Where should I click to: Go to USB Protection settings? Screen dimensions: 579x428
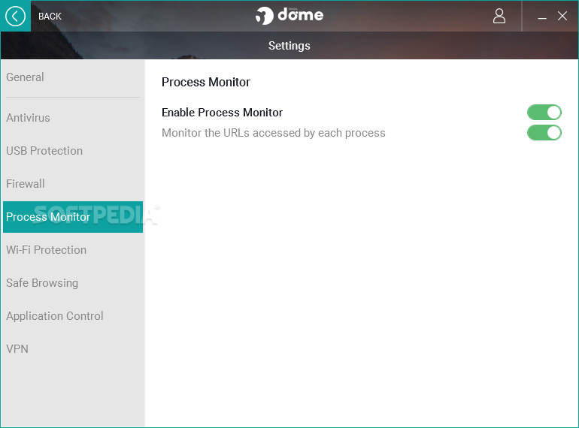(44, 151)
